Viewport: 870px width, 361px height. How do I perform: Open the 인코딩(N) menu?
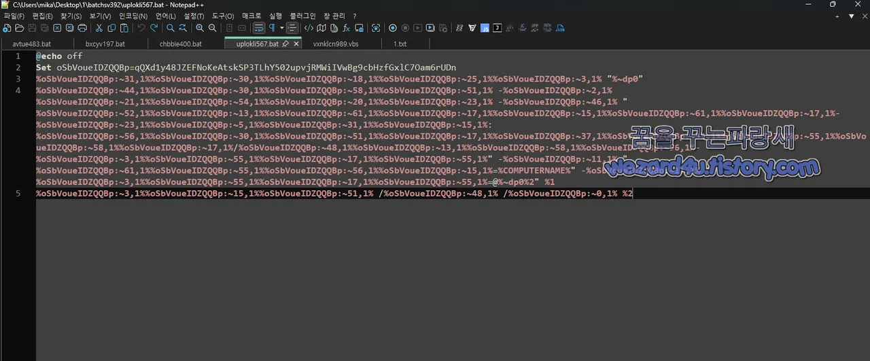(133, 16)
